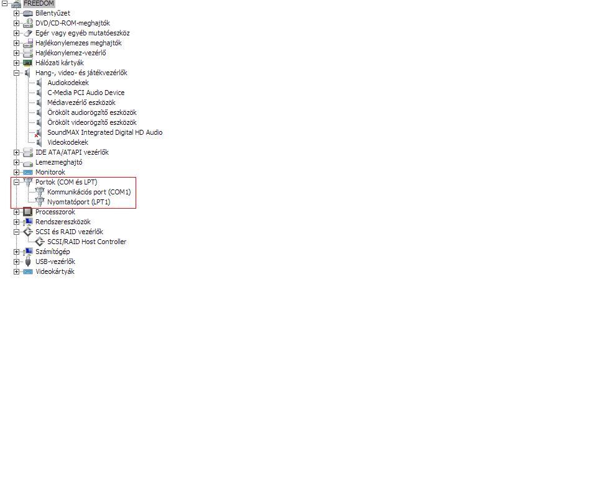Screen dimensions: 600x477
Task: Collapse the Portok (COM és LPT) branch
Action: point(16,183)
